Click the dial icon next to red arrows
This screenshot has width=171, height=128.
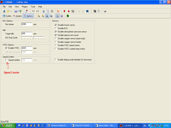click(x=73, y=11)
